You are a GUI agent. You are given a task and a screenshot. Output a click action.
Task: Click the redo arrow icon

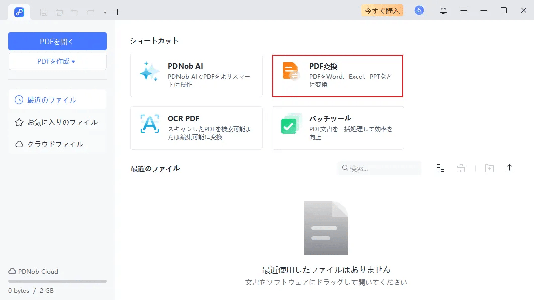tap(91, 12)
